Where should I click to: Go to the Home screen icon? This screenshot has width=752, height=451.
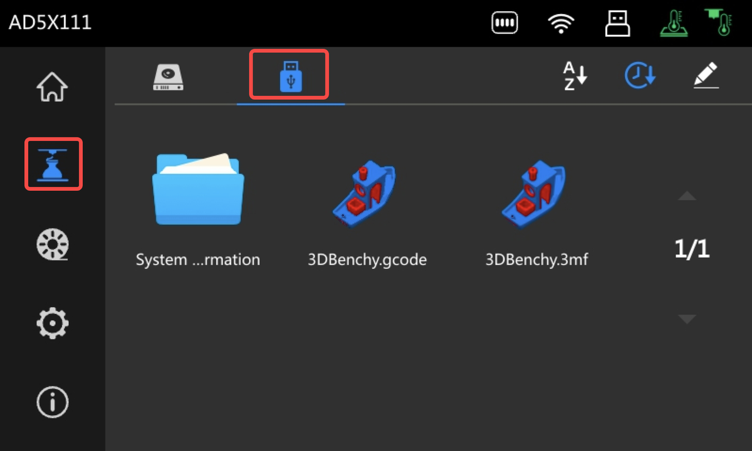coord(52,86)
